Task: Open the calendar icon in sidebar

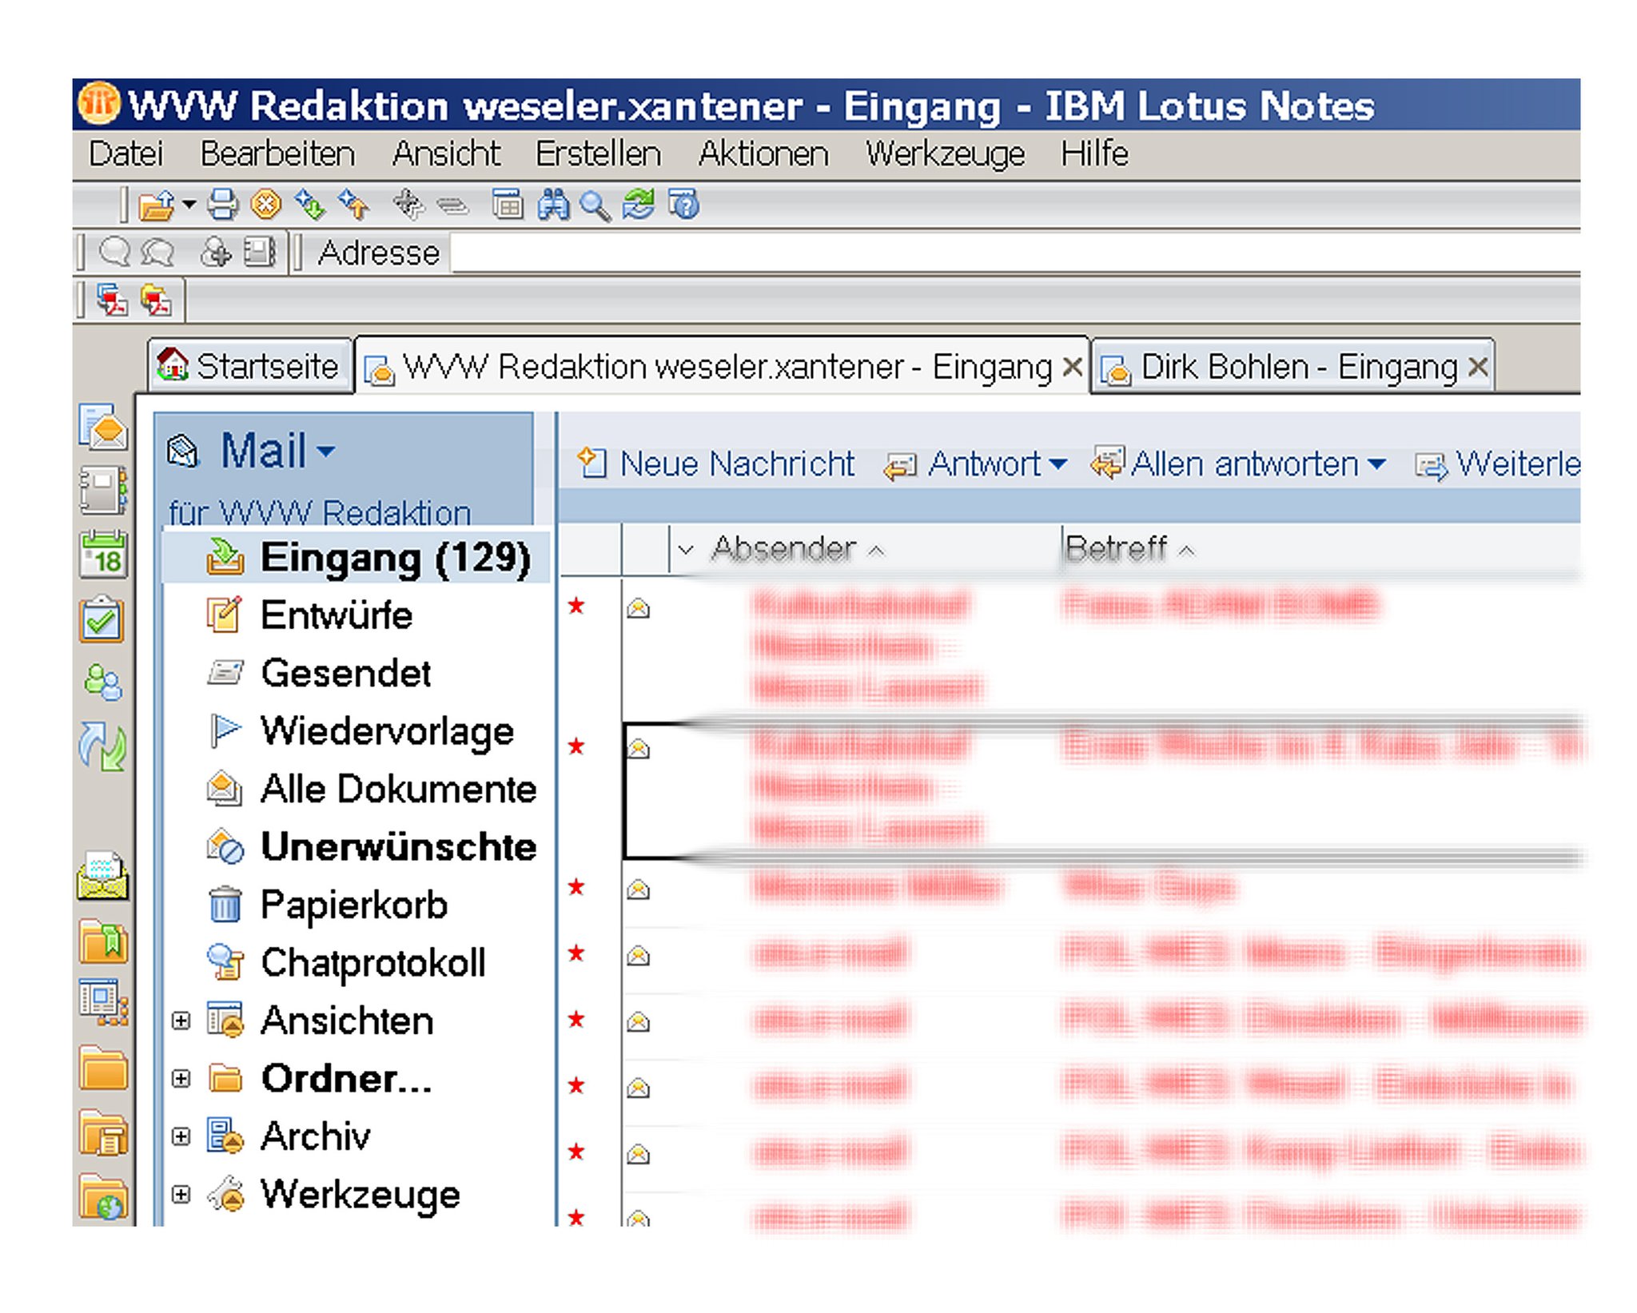Action: [103, 554]
